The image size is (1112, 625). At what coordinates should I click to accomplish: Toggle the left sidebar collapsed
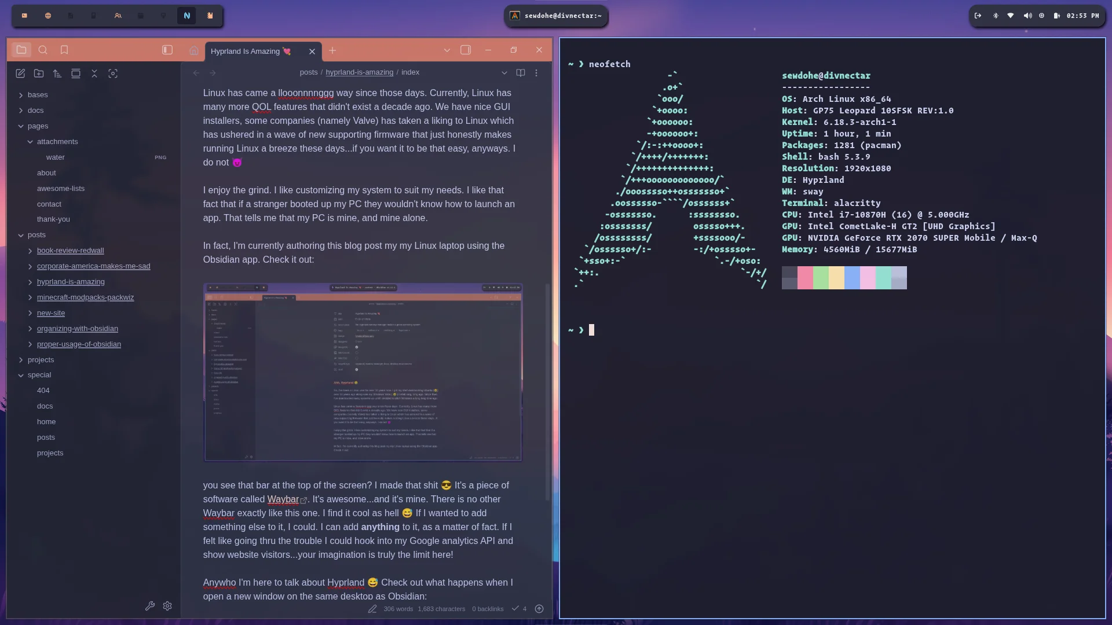(167, 50)
